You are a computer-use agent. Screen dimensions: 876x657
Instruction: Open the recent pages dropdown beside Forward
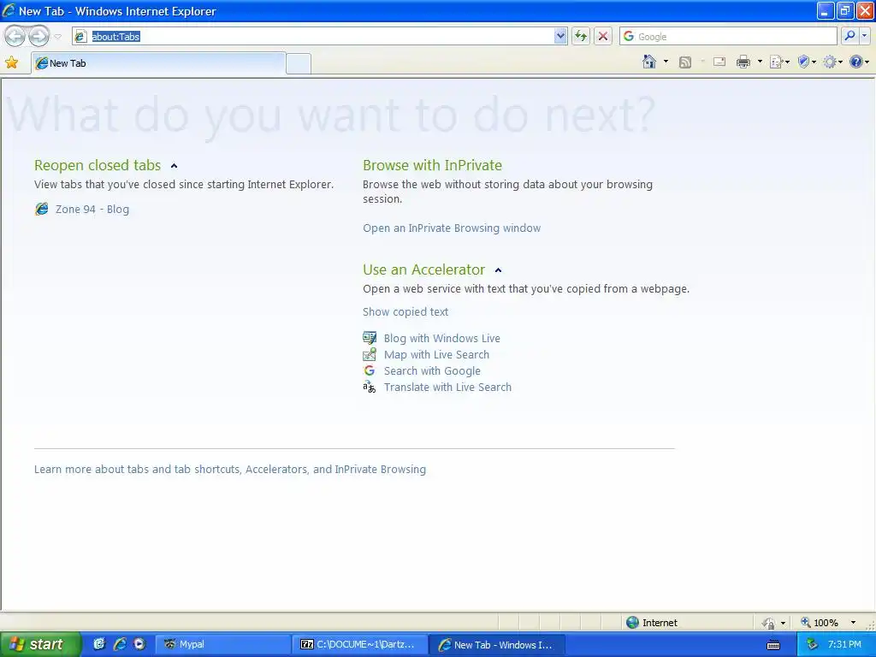pyautogui.click(x=57, y=37)
